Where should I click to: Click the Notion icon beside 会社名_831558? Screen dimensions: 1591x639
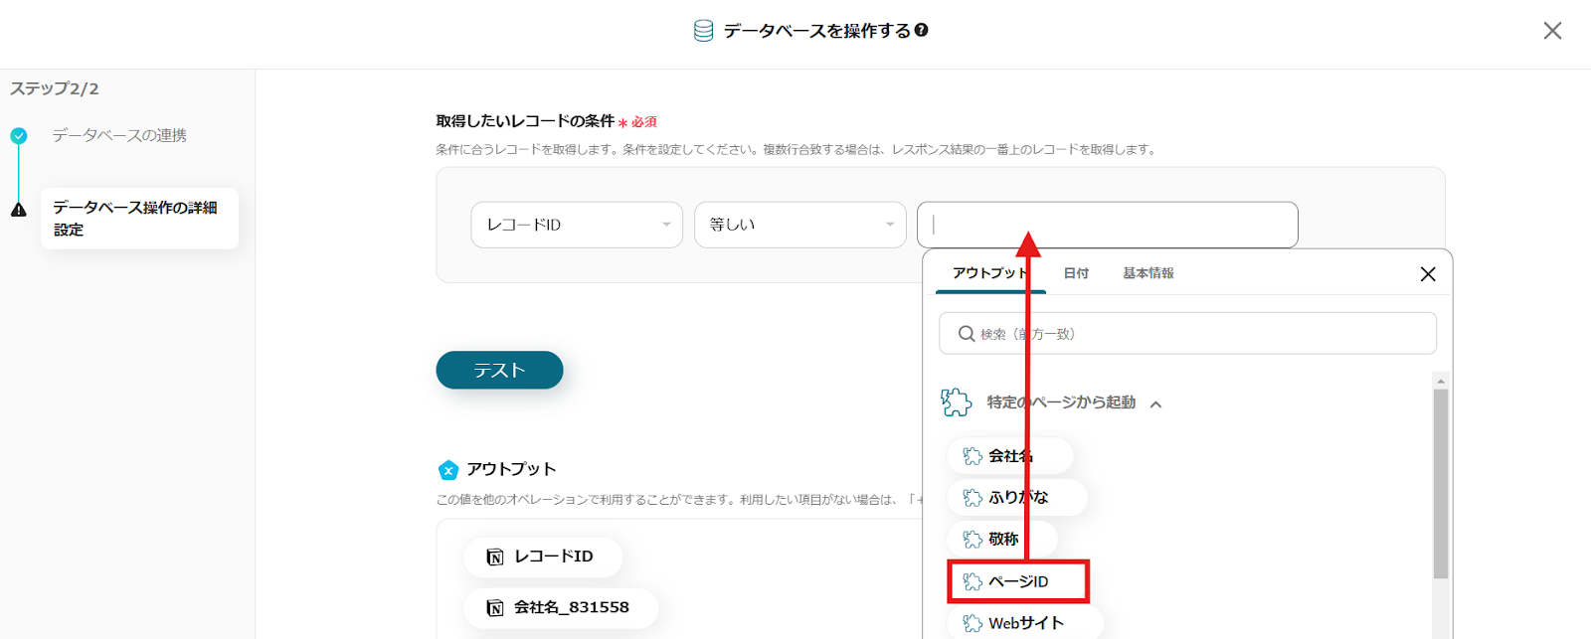click(x=495, y=607)
